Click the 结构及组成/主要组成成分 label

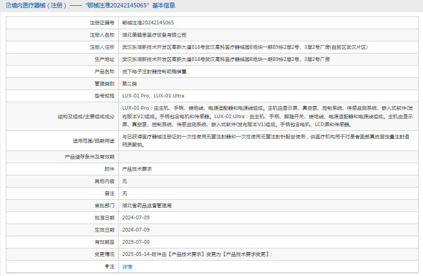click(x=86, y=117)
